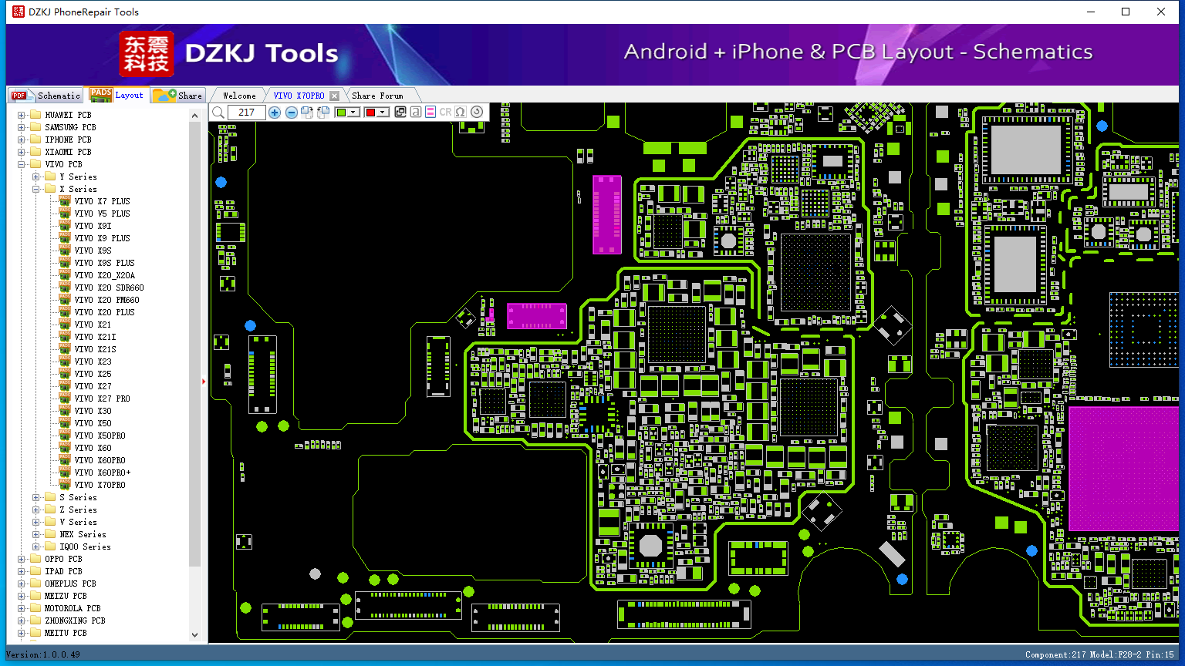Screen dimensions: 1185x666
Task: Switch to the Layout tab
Action: coord(116,95)
